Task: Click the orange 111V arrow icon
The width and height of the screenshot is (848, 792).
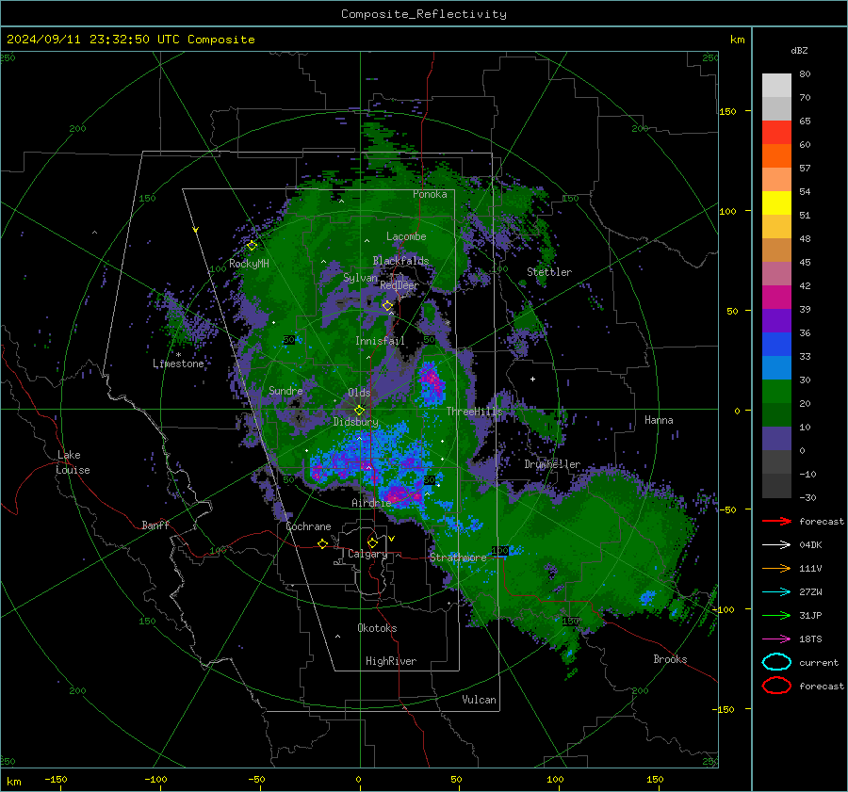Action: [x=776, y=568]
